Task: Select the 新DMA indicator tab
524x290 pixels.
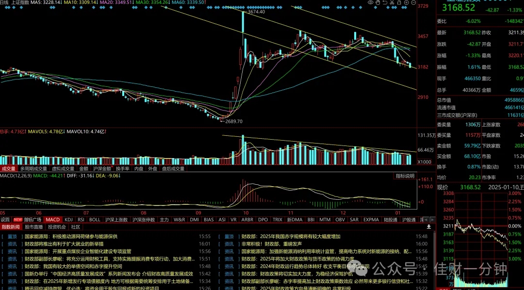Action: pyautogui.click(x=295, y=220)
